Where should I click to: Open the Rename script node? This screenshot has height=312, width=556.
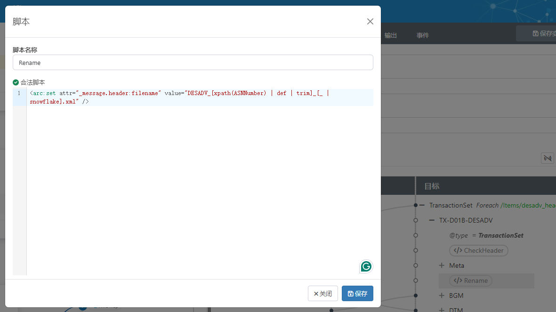tap(470, 280)
